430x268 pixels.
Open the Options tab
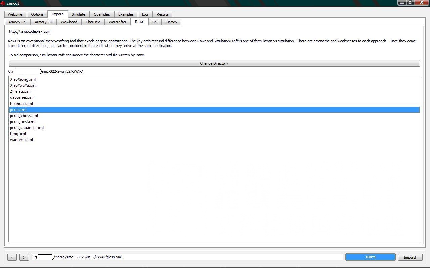click(37, 14)
